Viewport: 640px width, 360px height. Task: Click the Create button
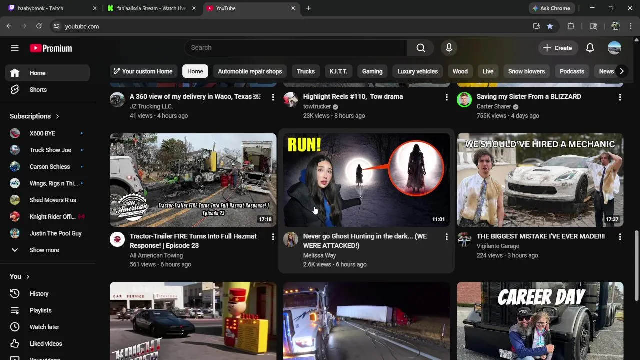(x=557, y=48)
